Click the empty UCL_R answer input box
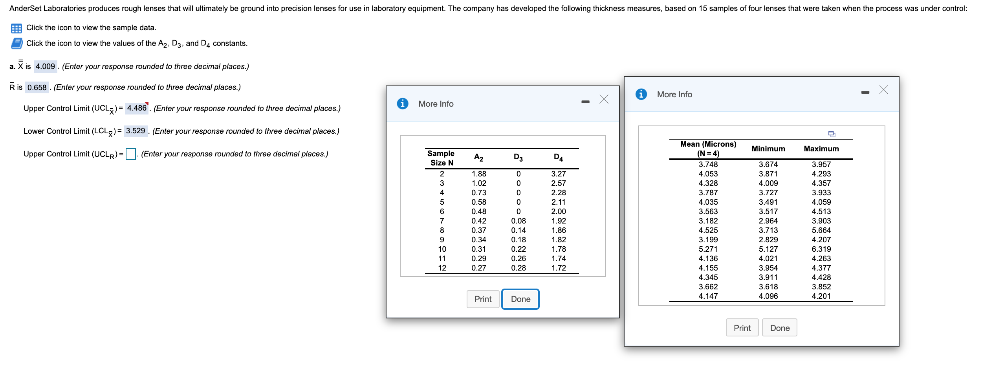 pyautogui.click(x=131, y=153)
